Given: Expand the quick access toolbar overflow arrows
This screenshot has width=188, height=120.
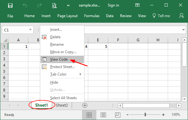Looking at the screenshot, I should (x=68, y=6).
